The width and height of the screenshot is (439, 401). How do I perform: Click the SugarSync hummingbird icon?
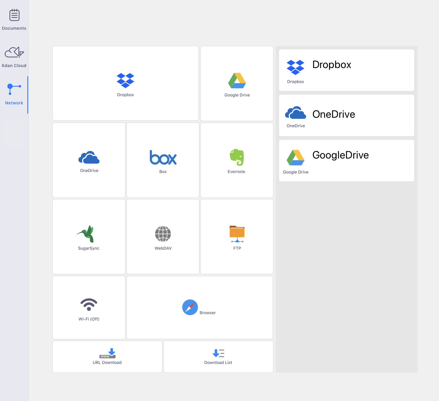coord(86,234)
